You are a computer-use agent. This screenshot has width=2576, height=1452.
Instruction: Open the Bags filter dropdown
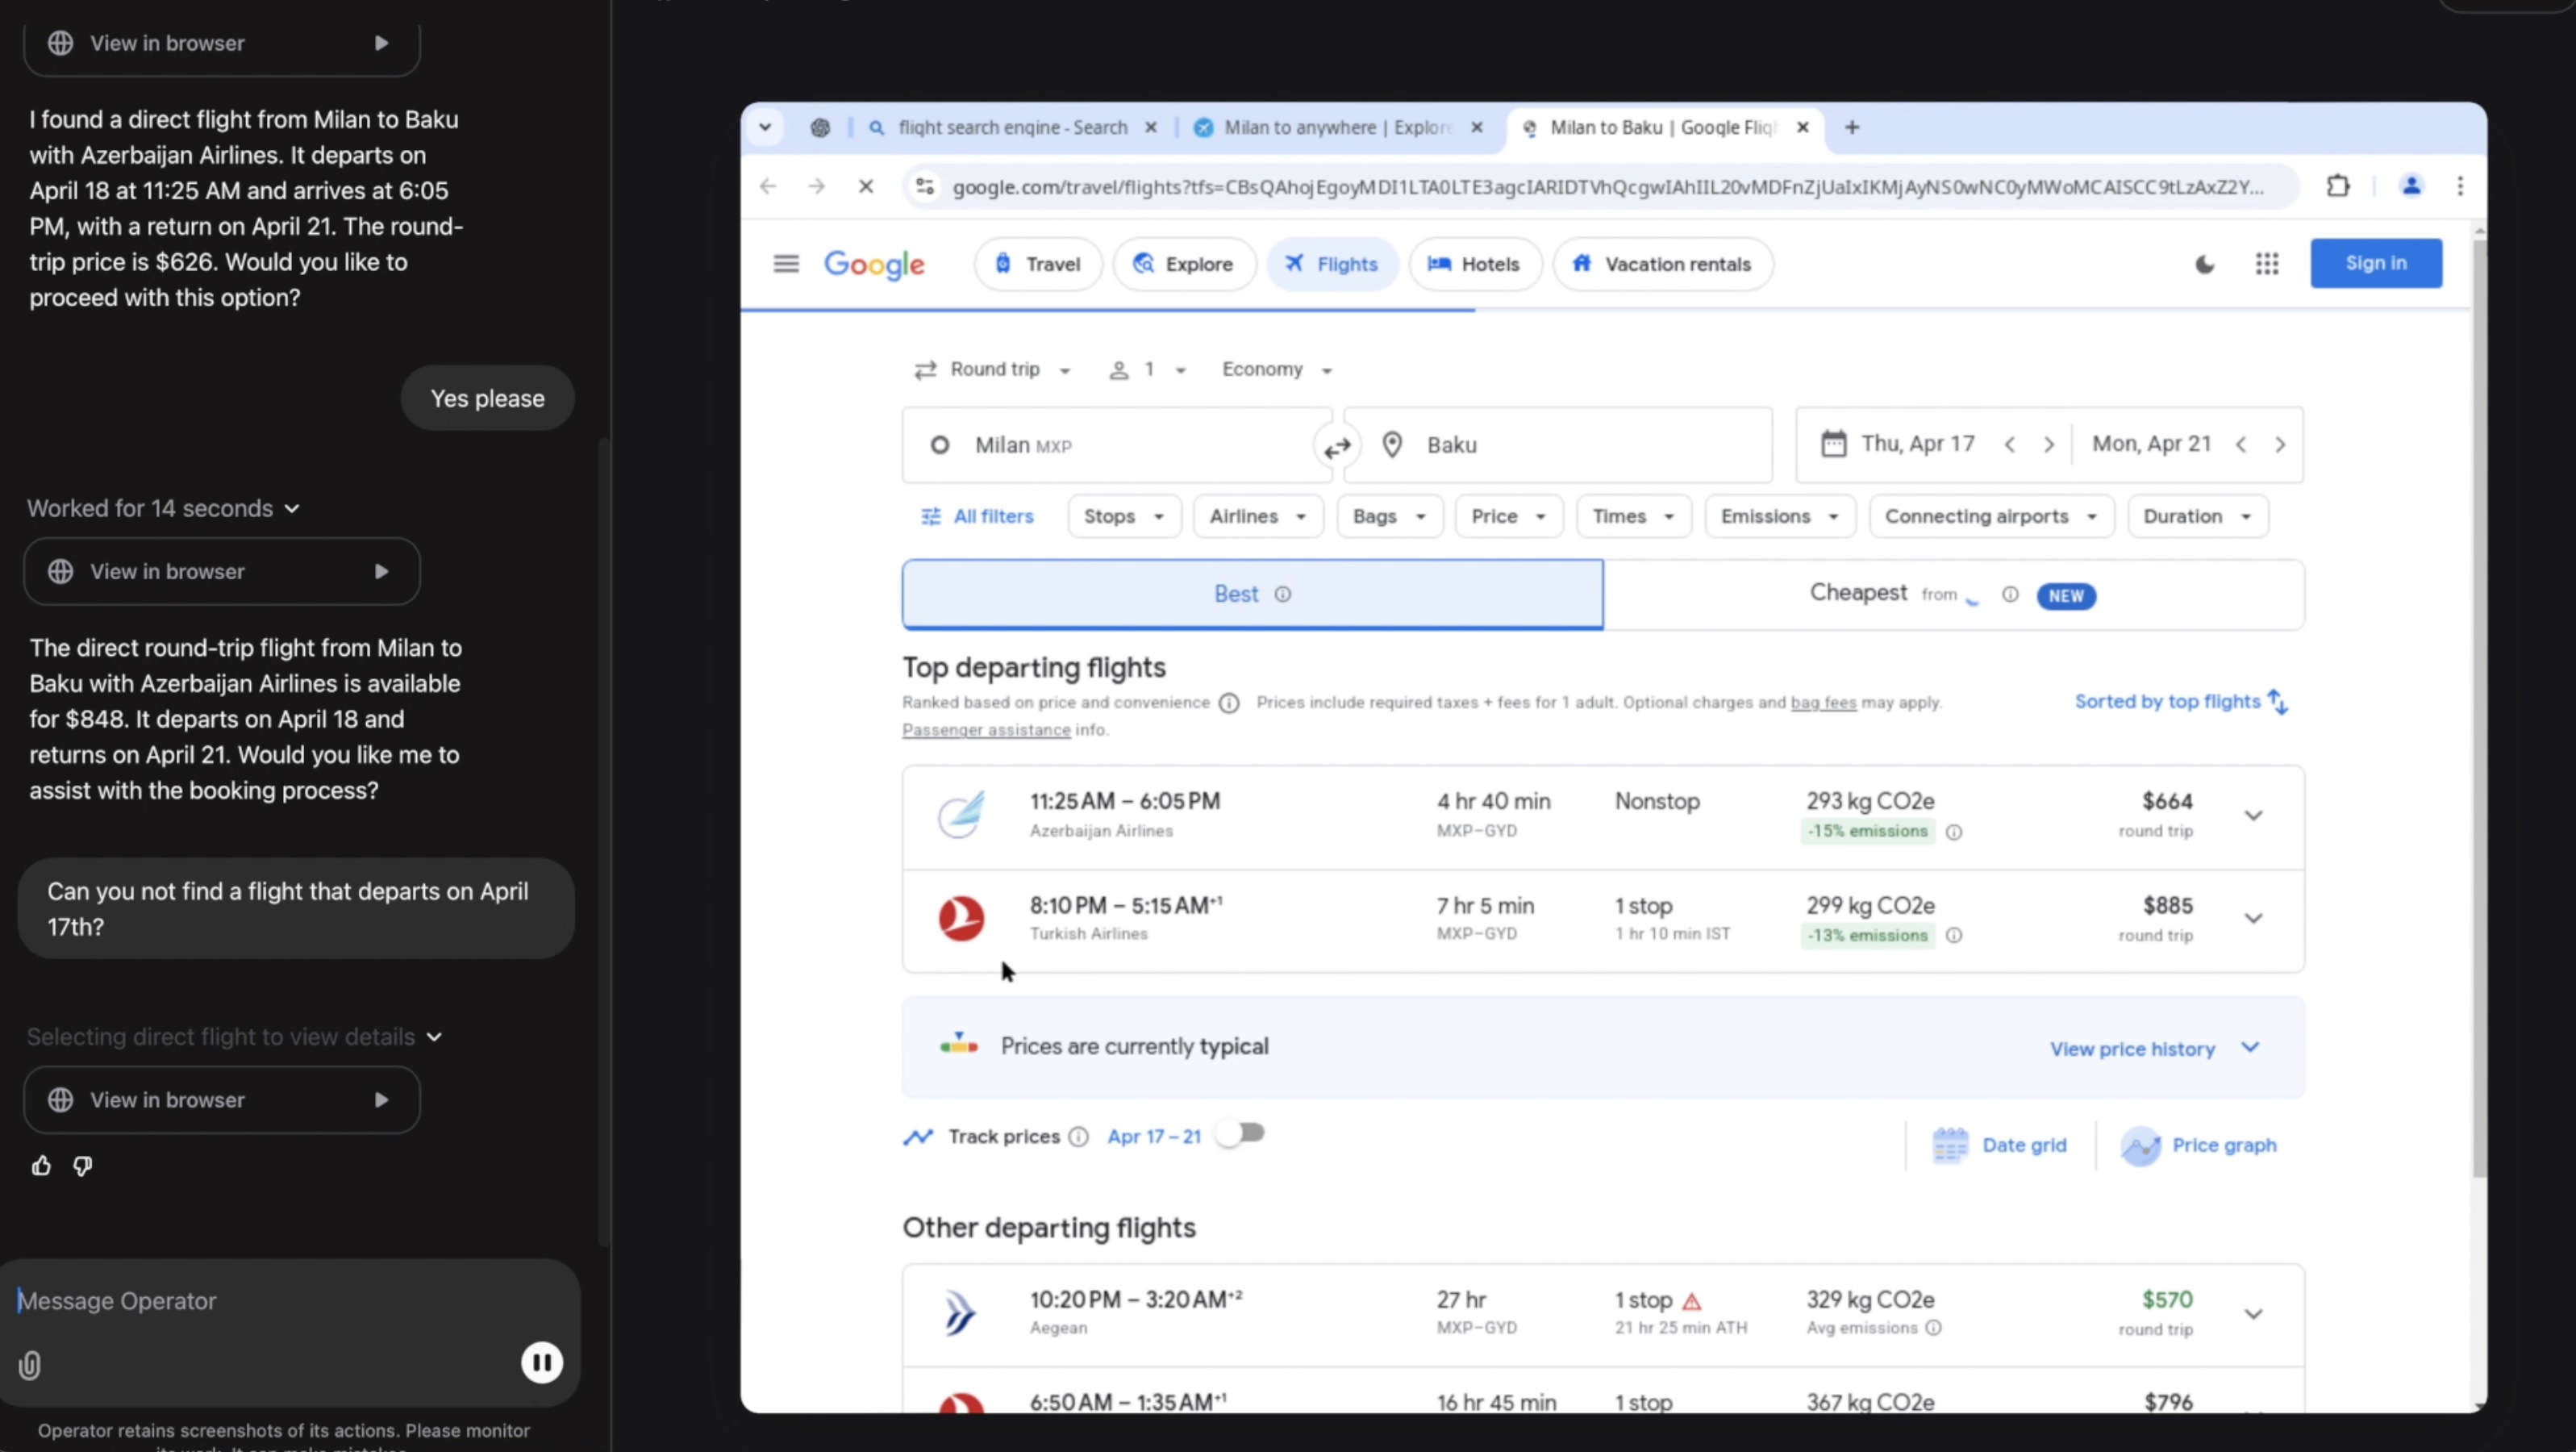click(1389, 516)
